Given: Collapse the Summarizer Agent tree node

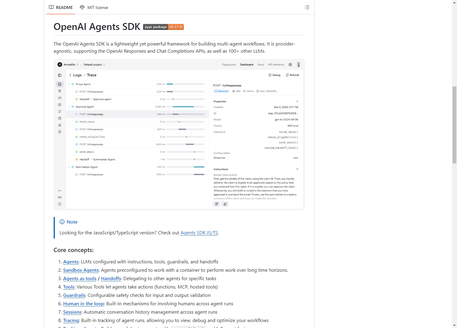Looking at the screenshot, I should coord(69,167).
